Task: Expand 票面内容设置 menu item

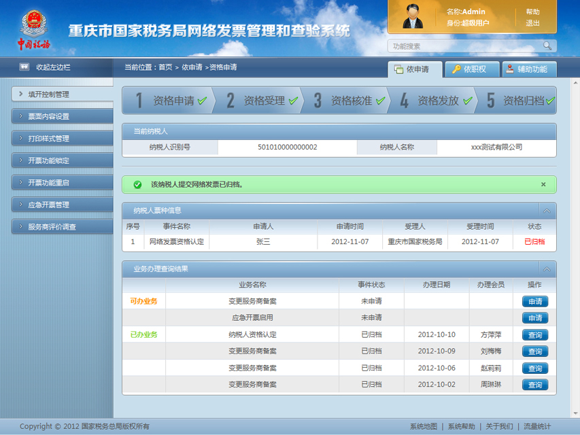Action: click(62, 116)
